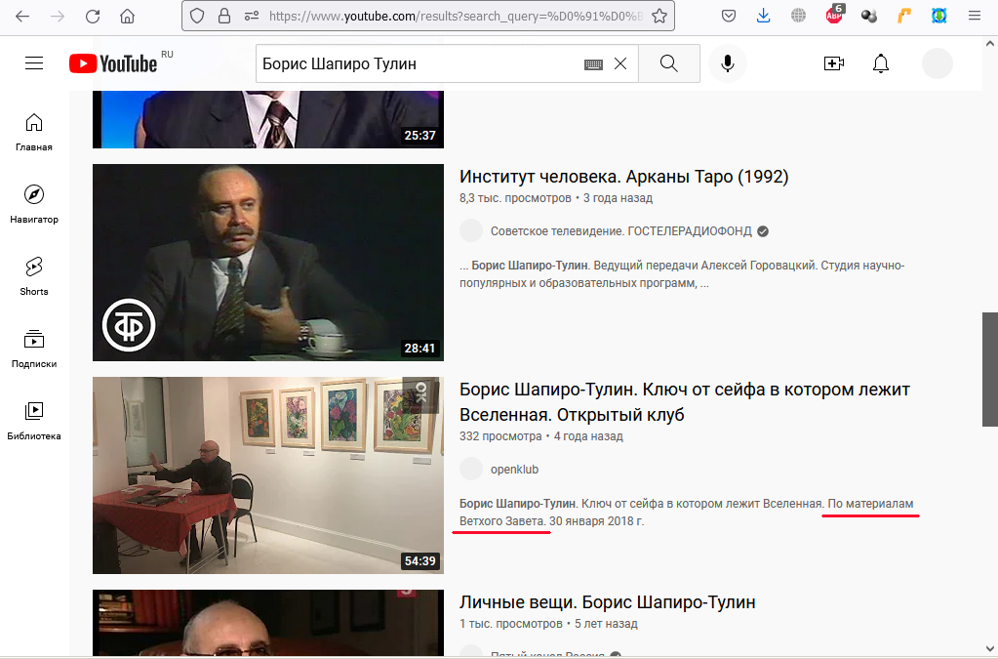Click the browser forward arrow
This screenshot has height=659, width=998.
pos(58,16)
